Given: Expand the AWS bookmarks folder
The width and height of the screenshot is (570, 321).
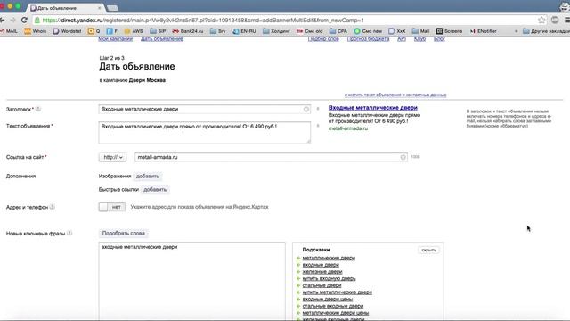Looking at the screenshot, I should tap(134, 31).
